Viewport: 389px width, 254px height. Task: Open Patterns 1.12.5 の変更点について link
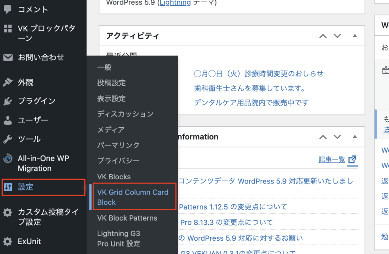pos(233,207)
